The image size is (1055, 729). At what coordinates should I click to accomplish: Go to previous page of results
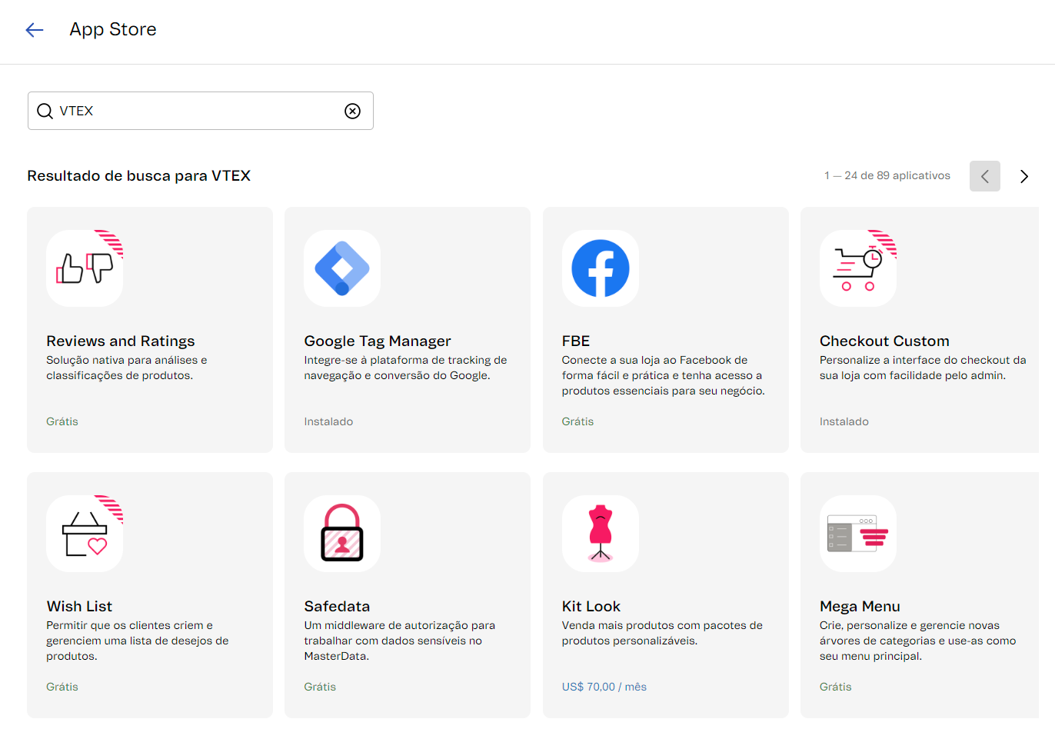tap(984, 176)
